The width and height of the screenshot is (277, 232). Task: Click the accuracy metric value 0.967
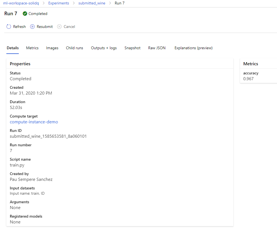pyautogui.click(x=248, y=79)
